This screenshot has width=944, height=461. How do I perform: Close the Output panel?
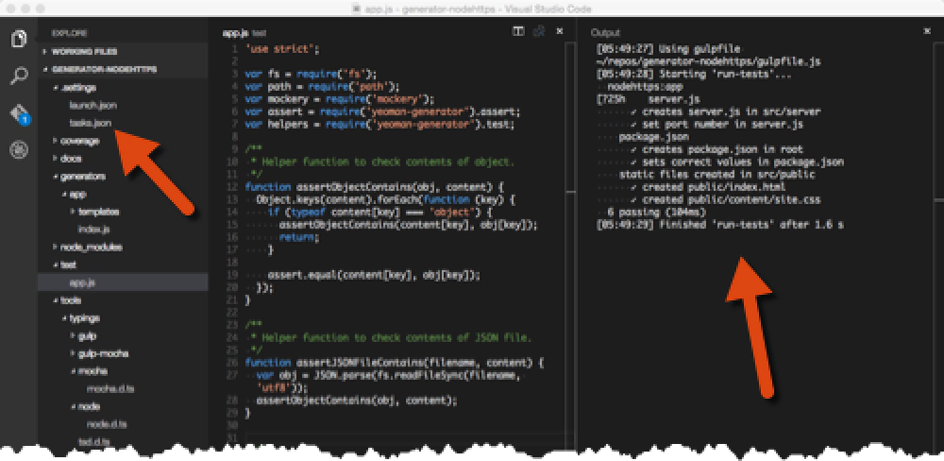(x=927, y=31)
